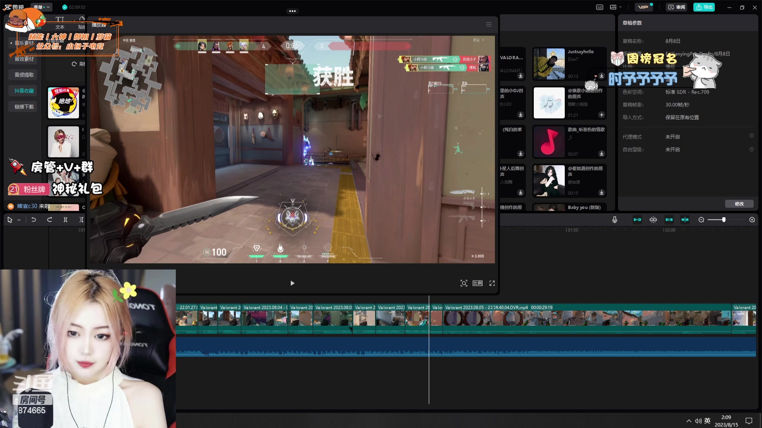762x428 pixels.
Task: Expand the selection tool dropdown arrow
Action: [x=19, y=220]
